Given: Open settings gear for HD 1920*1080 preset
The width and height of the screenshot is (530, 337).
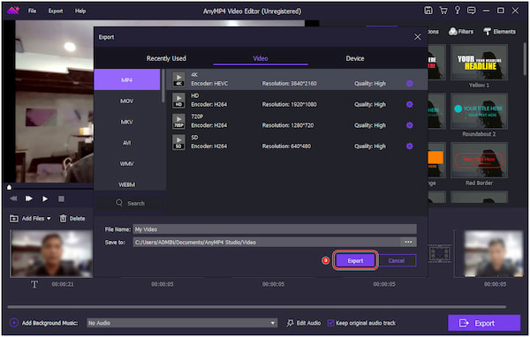Looking at the screenshot, I should (409, 104).
